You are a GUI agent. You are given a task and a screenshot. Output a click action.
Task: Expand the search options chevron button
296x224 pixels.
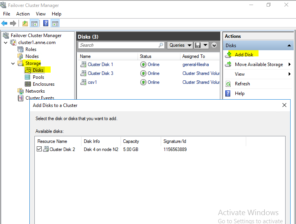tap(214, 45)
